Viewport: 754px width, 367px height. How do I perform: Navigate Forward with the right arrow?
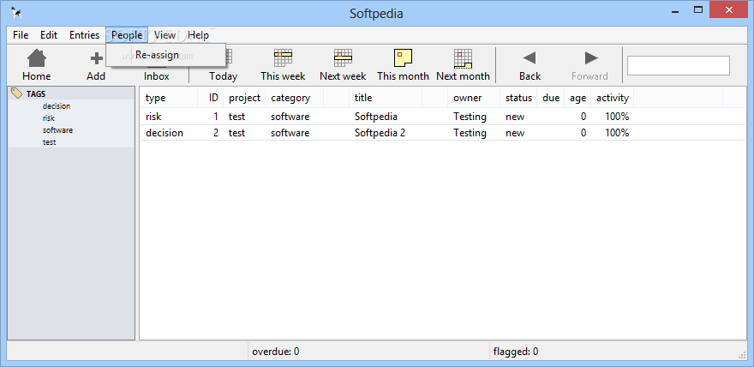590,65
